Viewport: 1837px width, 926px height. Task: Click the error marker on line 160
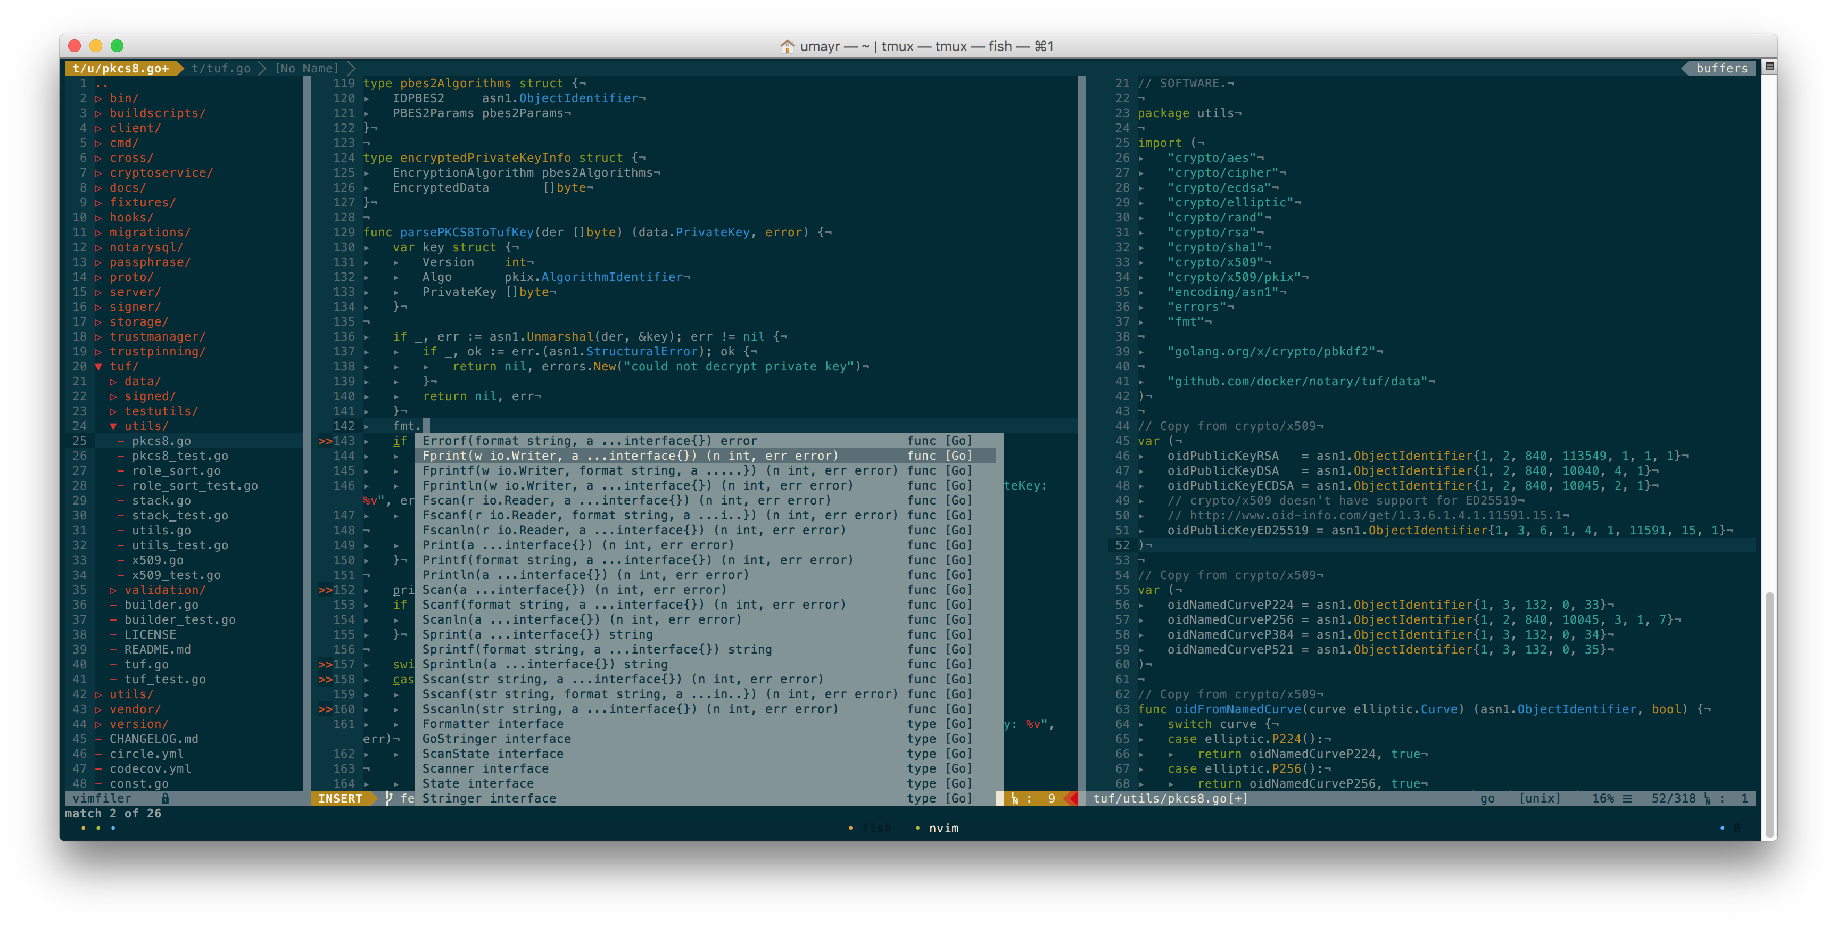(325, 709)
